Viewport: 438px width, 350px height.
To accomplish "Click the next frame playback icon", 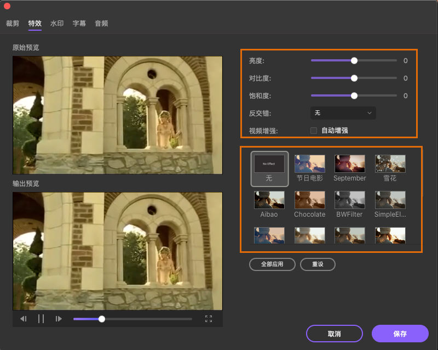I will pyautogui.click(x=59, y=319).
